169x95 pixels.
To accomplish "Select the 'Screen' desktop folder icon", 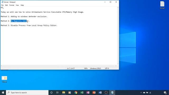I will [4, 79].
